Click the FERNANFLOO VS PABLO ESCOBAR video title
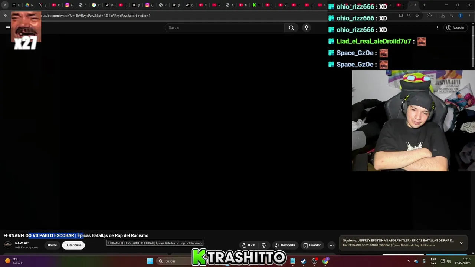The width and height of the screenshot is (475, 267). click(x=76, y=235)
